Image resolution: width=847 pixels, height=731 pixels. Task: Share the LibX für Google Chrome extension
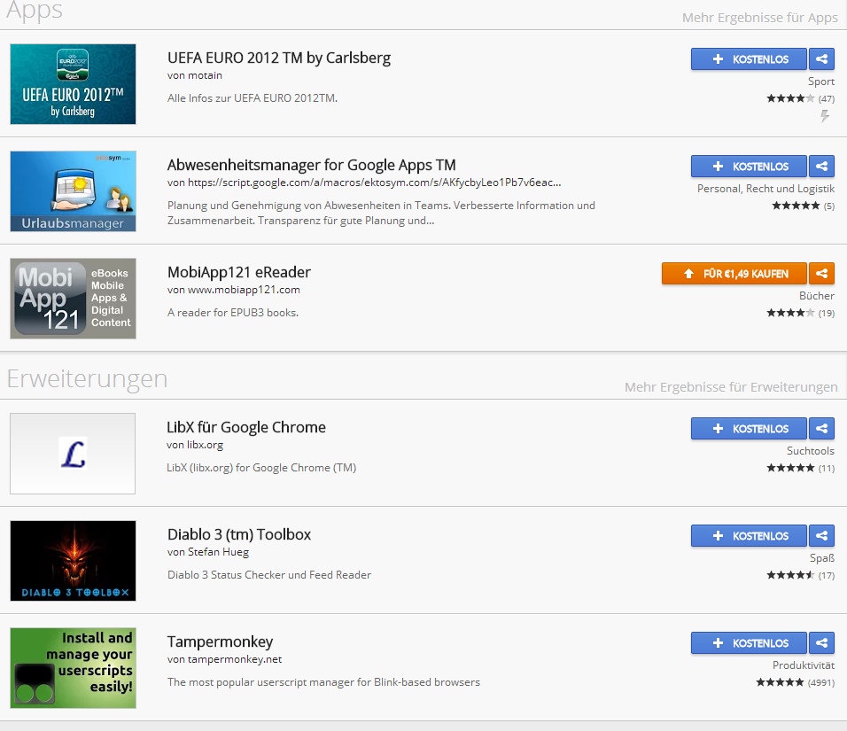[821, 429]
